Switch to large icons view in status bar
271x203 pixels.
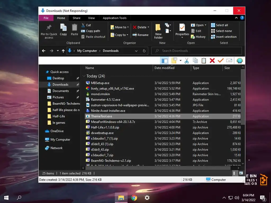(x=241, y=173)
